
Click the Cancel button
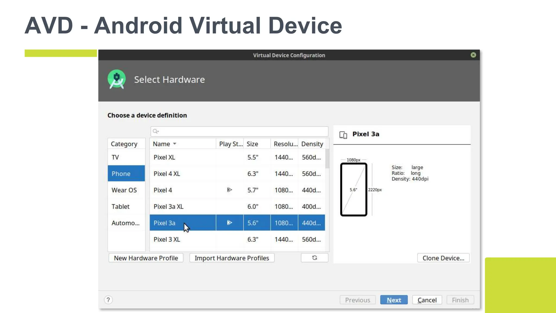pyautogui.click(x=427, y=300)
